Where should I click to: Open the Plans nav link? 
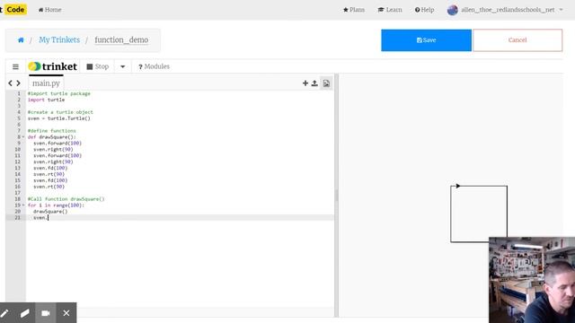pyautogui.click(x=354, y=10)
